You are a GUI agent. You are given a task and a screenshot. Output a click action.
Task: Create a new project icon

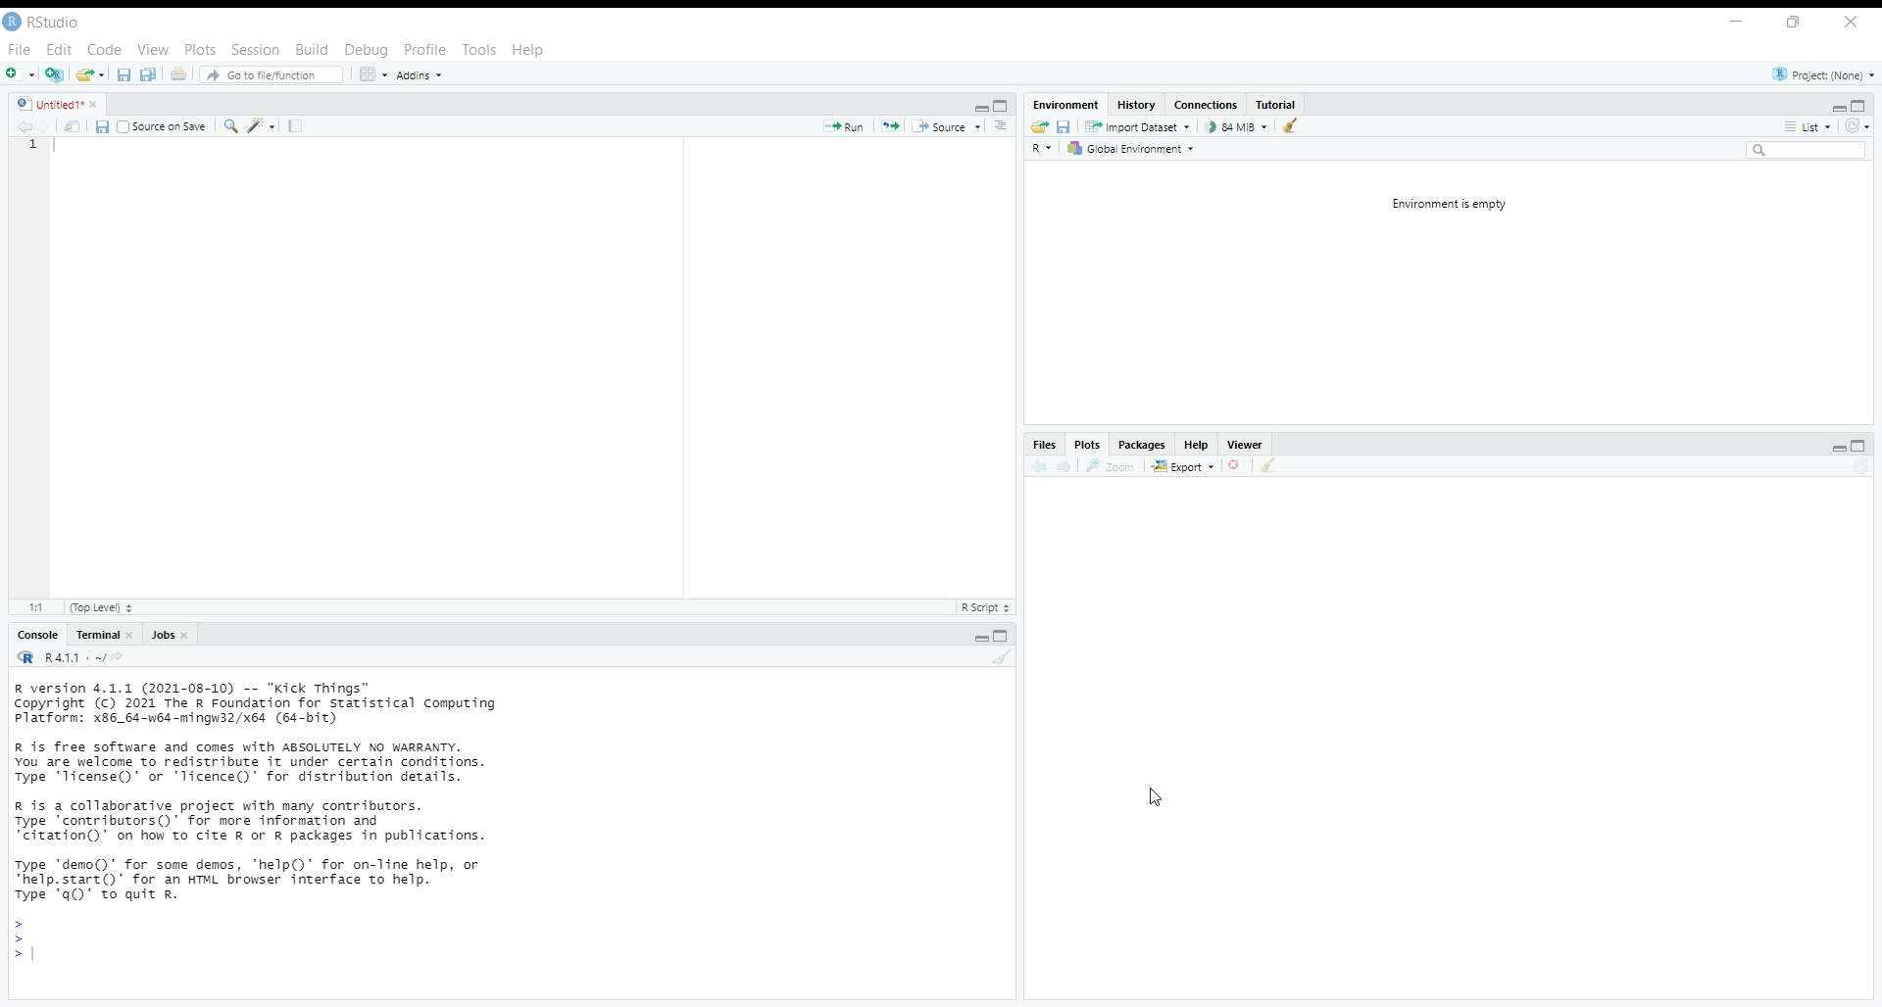click(55, 74)
